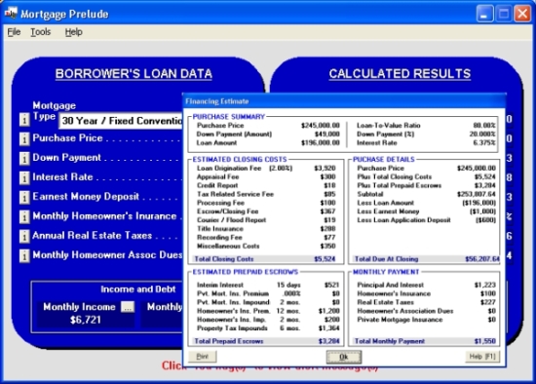Open the Monthly Income details ellipsis button
The height and width of the screenshot is (384, 536).
click(128, 307)
